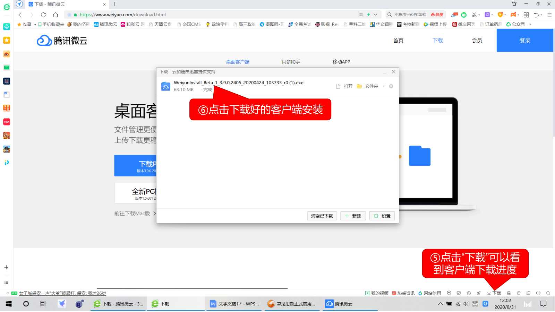
Task: Open the four-squares apps grid icon
Action: click(526, 15)
